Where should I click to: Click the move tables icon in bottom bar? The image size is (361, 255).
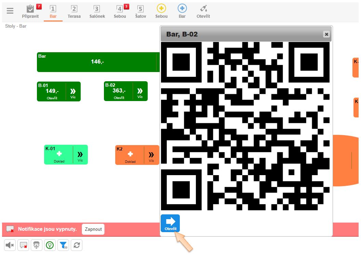click(x=37, y=245)
